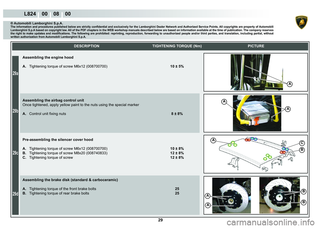The height and width of the screenshot is (228, 320).
Task: Click the yellow paint instruction sentence
Action: click(x=81, y=105)
